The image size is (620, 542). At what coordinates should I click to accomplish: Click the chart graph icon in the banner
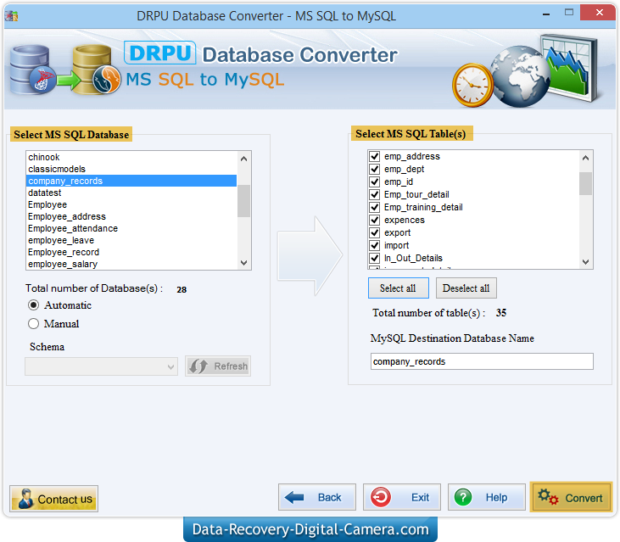(x=571, y=67)
